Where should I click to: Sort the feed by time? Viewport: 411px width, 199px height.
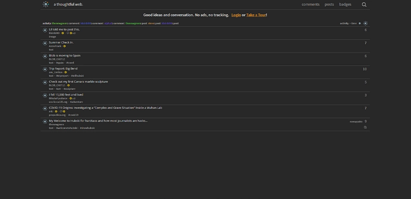(x=354, y=23)
